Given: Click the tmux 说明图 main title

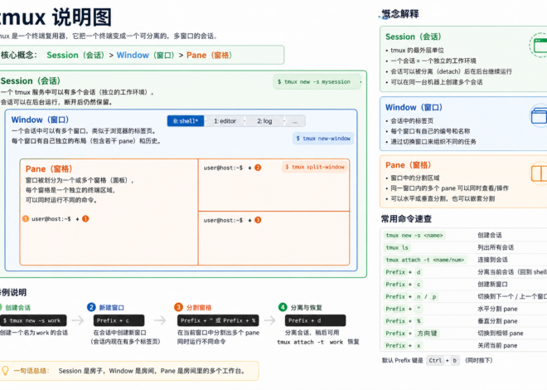Looking at the screenshot, I should [54, 17].
